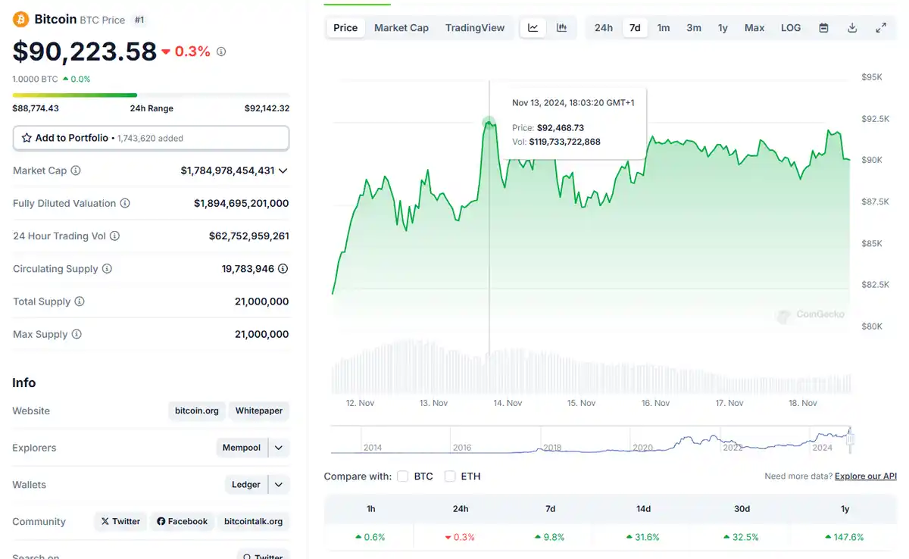909x559 pixels.
Task: Open the calendar date range picker
Action: (823, 28)
